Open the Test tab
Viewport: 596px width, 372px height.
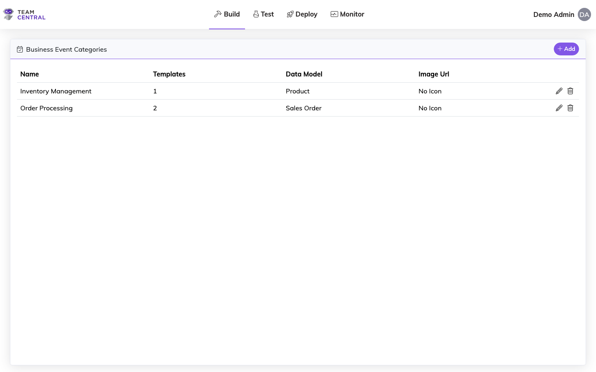[x=264, y=14]
